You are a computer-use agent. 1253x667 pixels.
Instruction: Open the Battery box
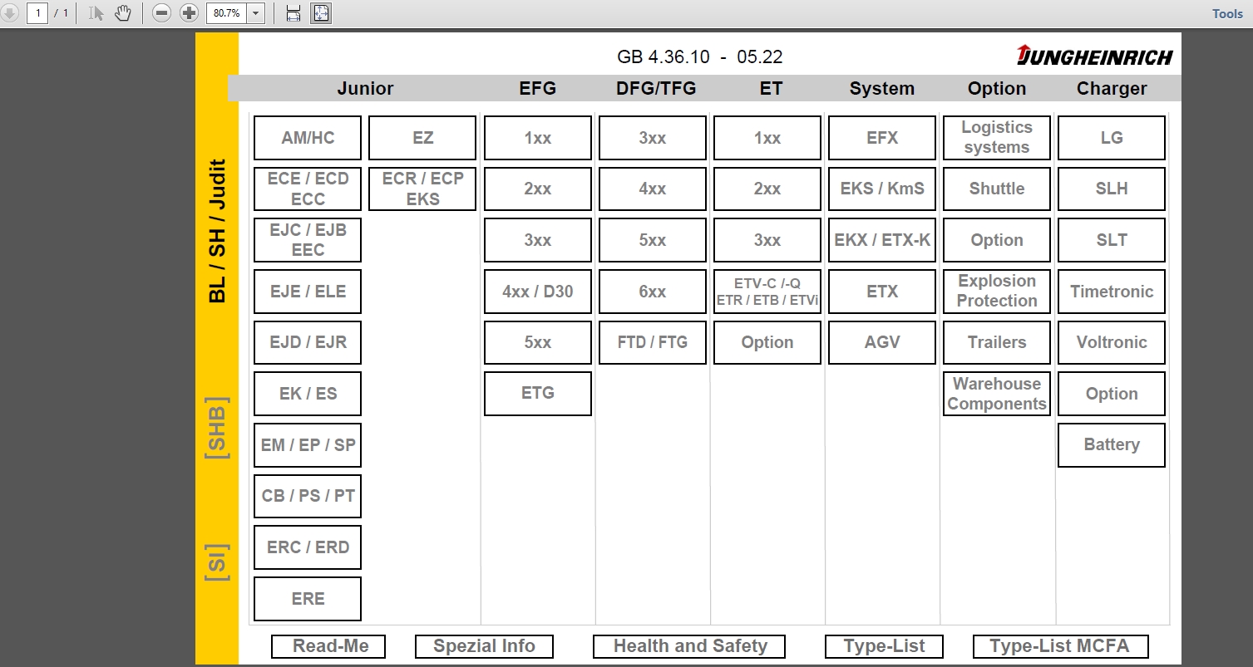coord(1112,445)
